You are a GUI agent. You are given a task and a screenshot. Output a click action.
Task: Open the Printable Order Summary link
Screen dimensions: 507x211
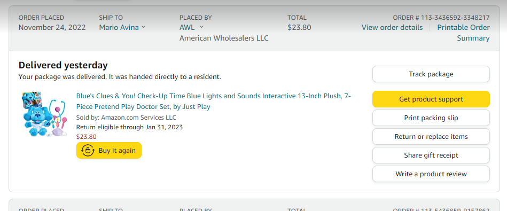[x=463, y=33]
